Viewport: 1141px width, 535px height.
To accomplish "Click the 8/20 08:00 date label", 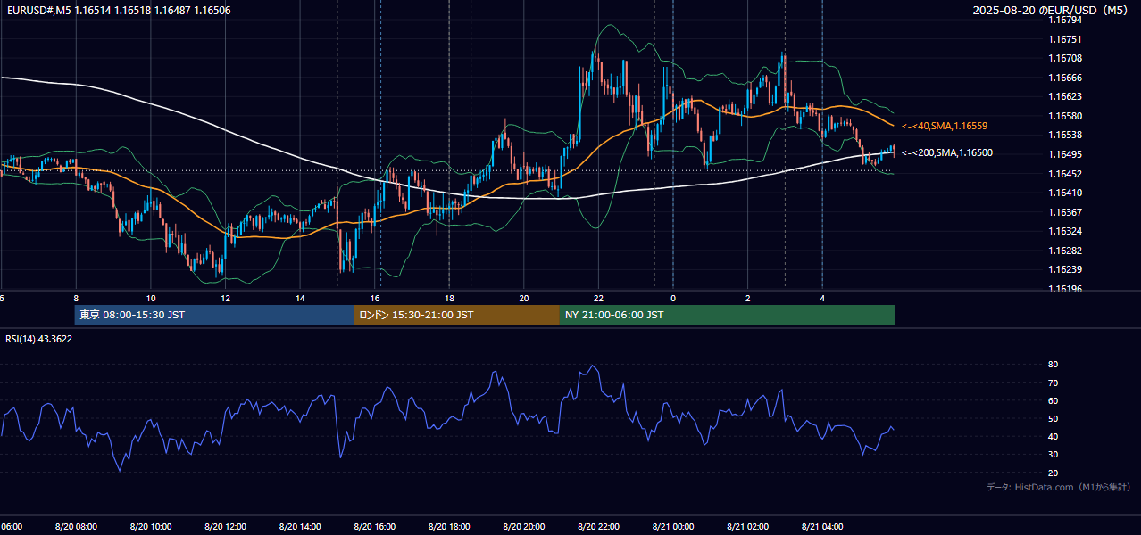I will point(76,527).
